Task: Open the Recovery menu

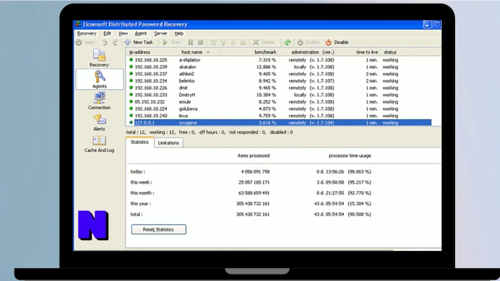Action: (x=86, y=33)
